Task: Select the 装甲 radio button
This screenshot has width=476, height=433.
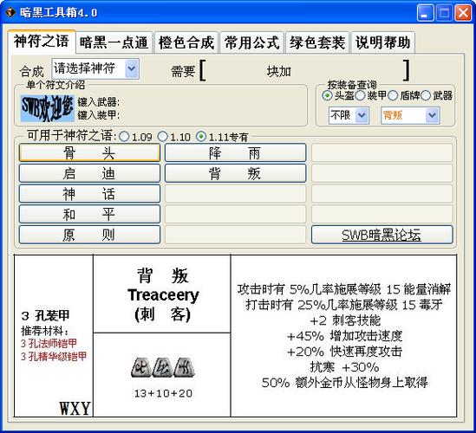Action: 360,96
